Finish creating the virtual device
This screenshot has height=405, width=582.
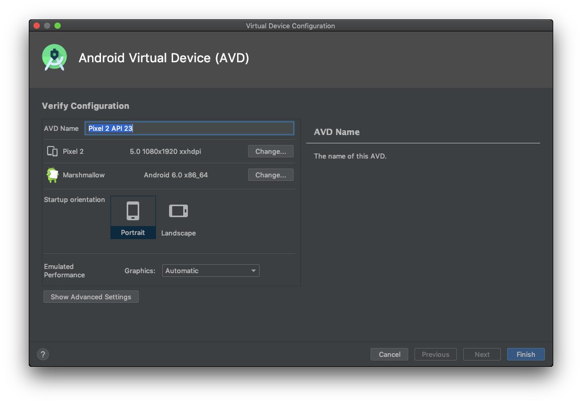[x=525, y=354]
